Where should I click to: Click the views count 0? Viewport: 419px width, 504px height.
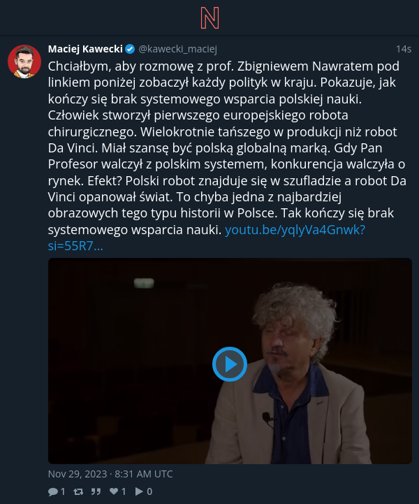tap(149, 491)
